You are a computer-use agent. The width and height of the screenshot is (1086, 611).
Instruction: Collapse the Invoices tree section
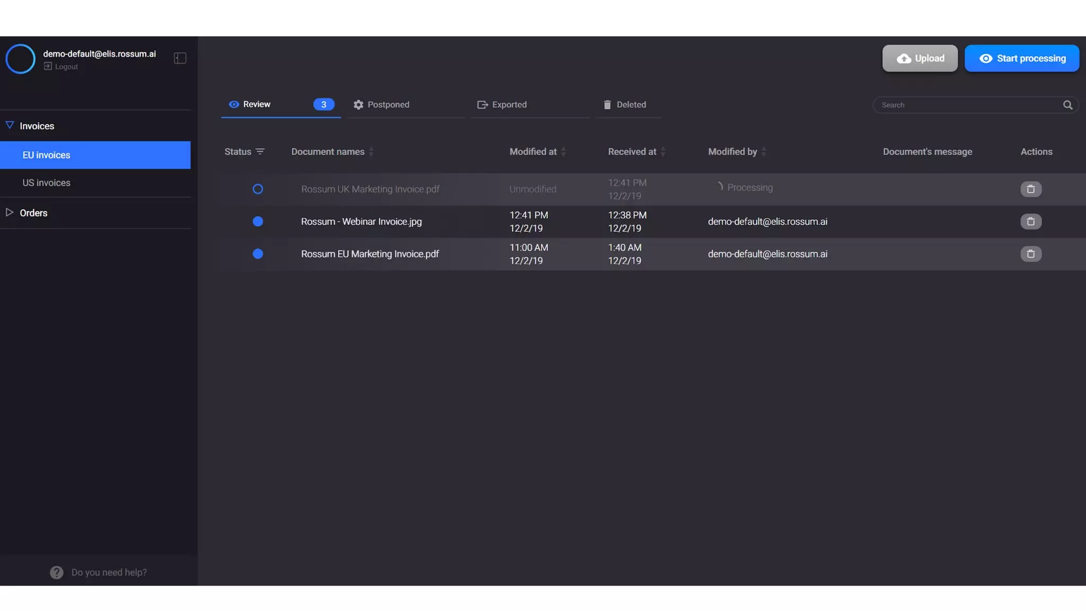pos(10,126)
